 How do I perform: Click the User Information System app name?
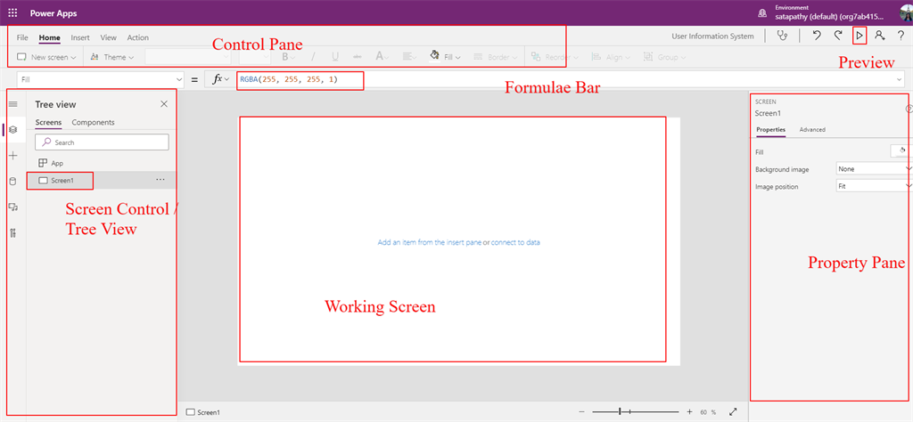pyautogui.click(x=712, y=36)
